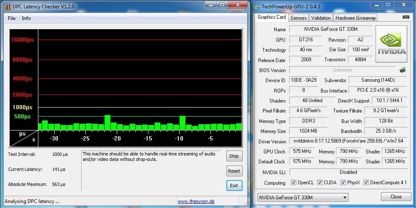The height and width of the screenshot is (208, 416).
Task: Click the ROPs field showing 8
Action: (303, 90)
